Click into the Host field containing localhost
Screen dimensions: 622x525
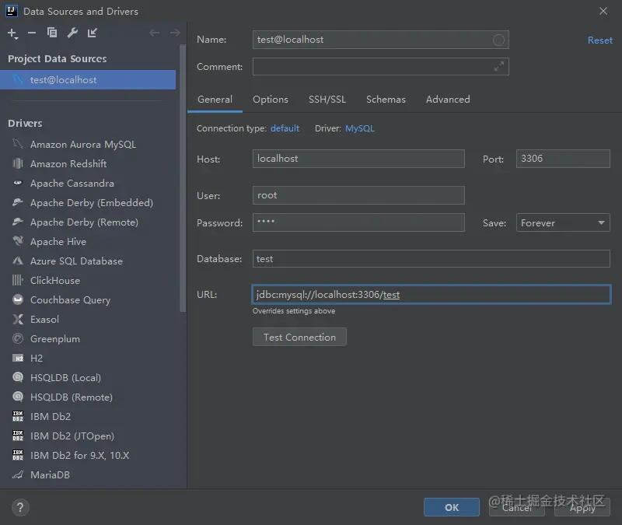(x=358, y=159)
